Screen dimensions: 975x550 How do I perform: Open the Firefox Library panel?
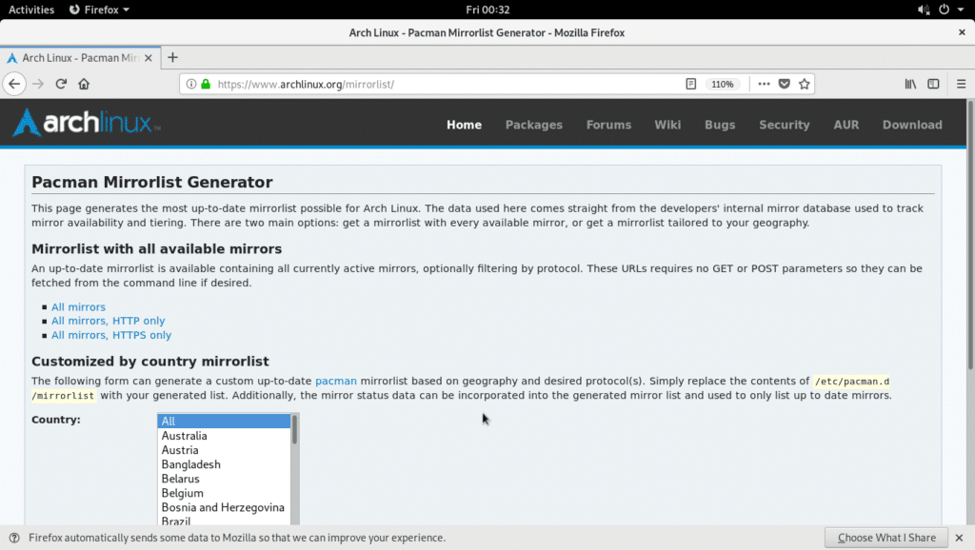click(x=910, y=84)
